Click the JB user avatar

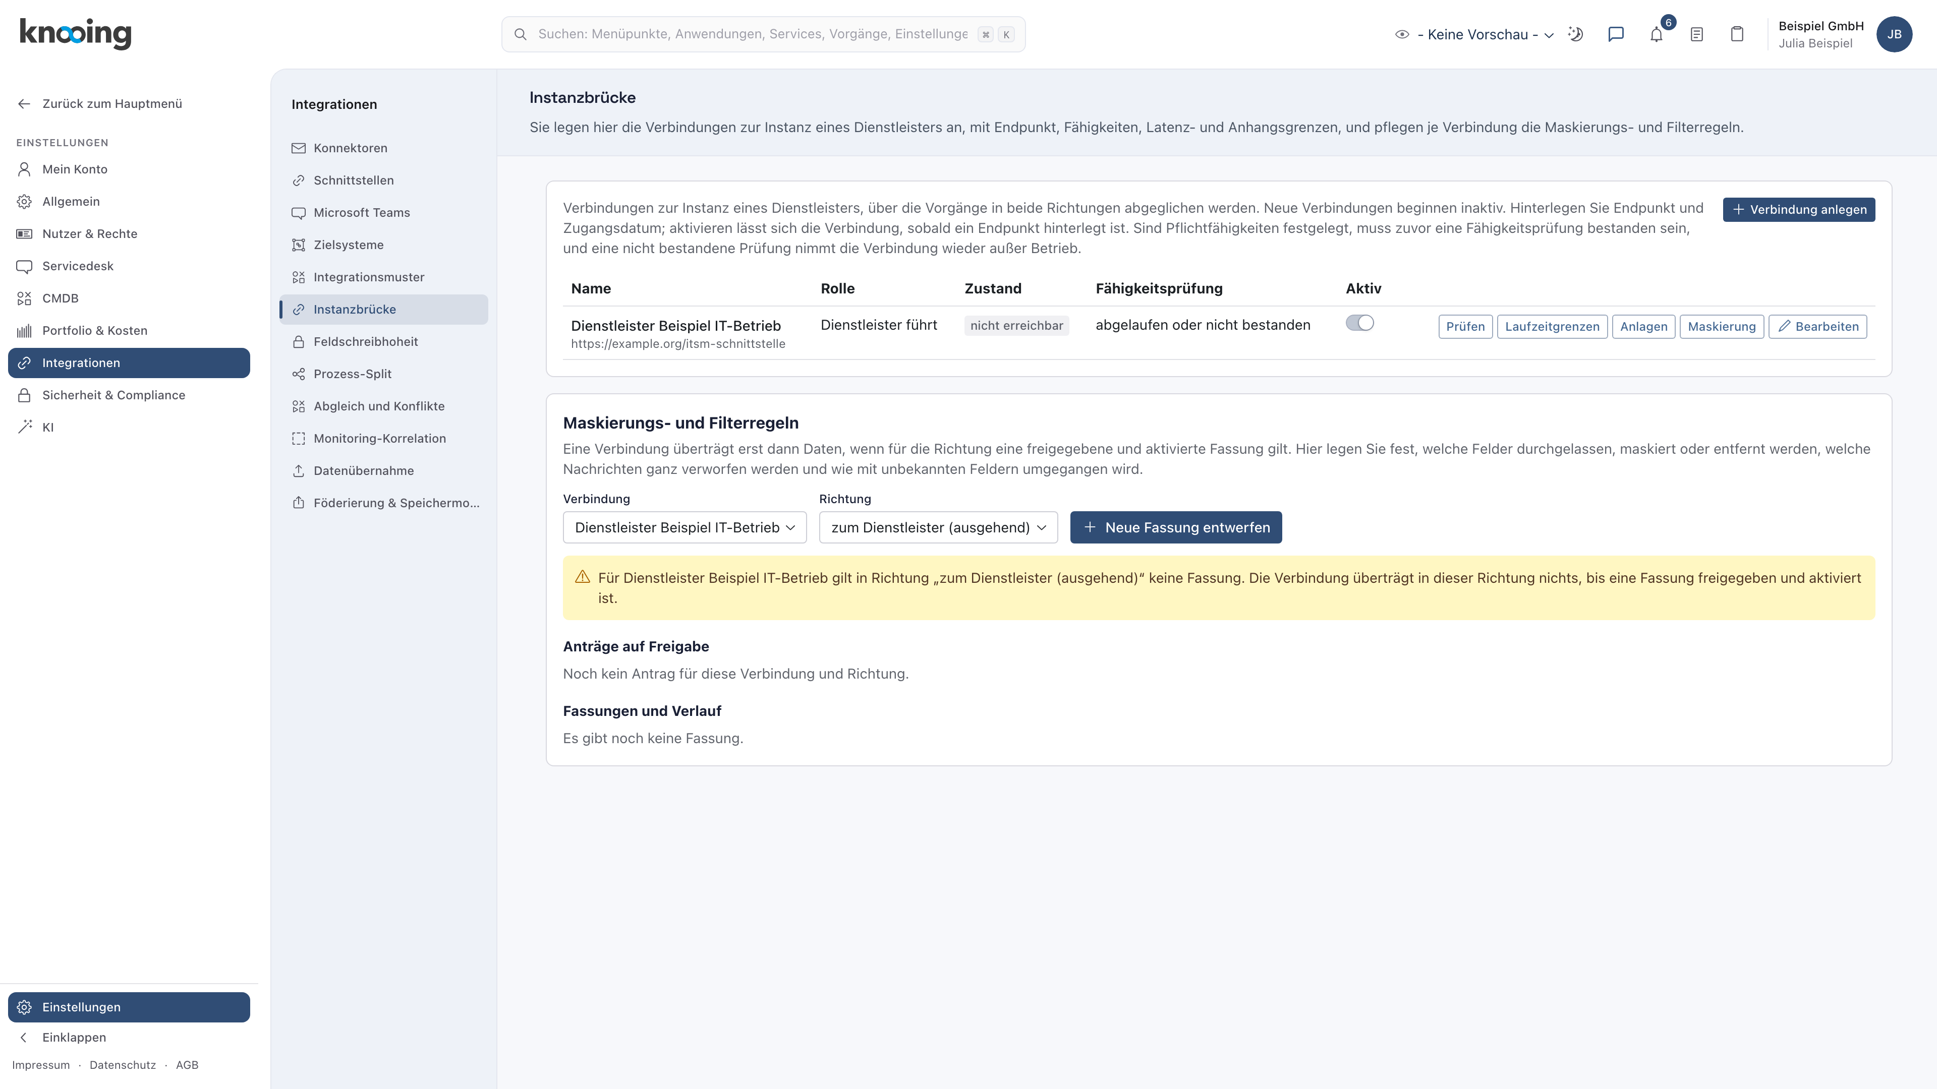tap(1894, 35)
